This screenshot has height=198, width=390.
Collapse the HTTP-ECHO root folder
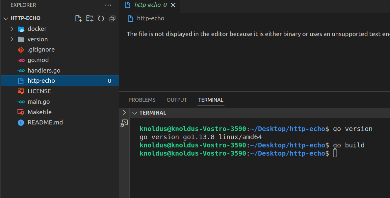pyautogui.click(x=6, y=18)
